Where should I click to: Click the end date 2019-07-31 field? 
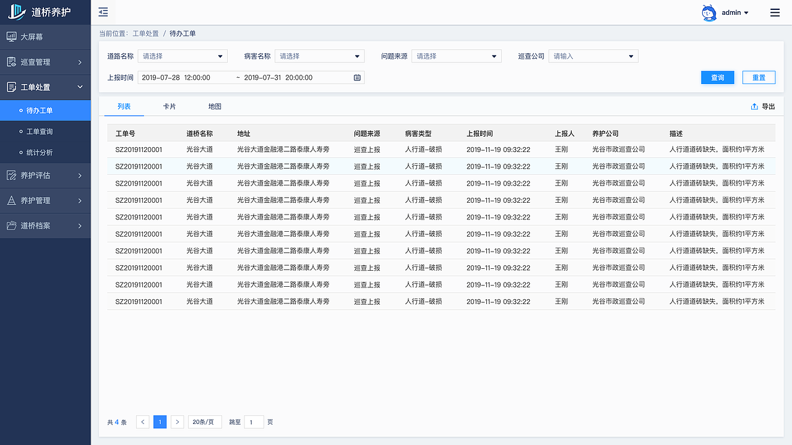pyautogui.click(x=278, y=77)
